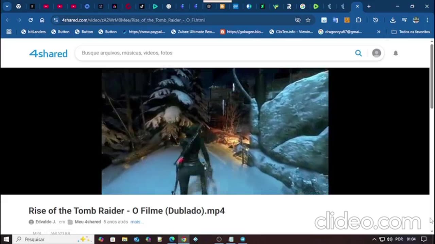Switch to the GIF browser tab
Image resolution: width=435 pixels, height=244 pixels.
click(x=236, y=6)
